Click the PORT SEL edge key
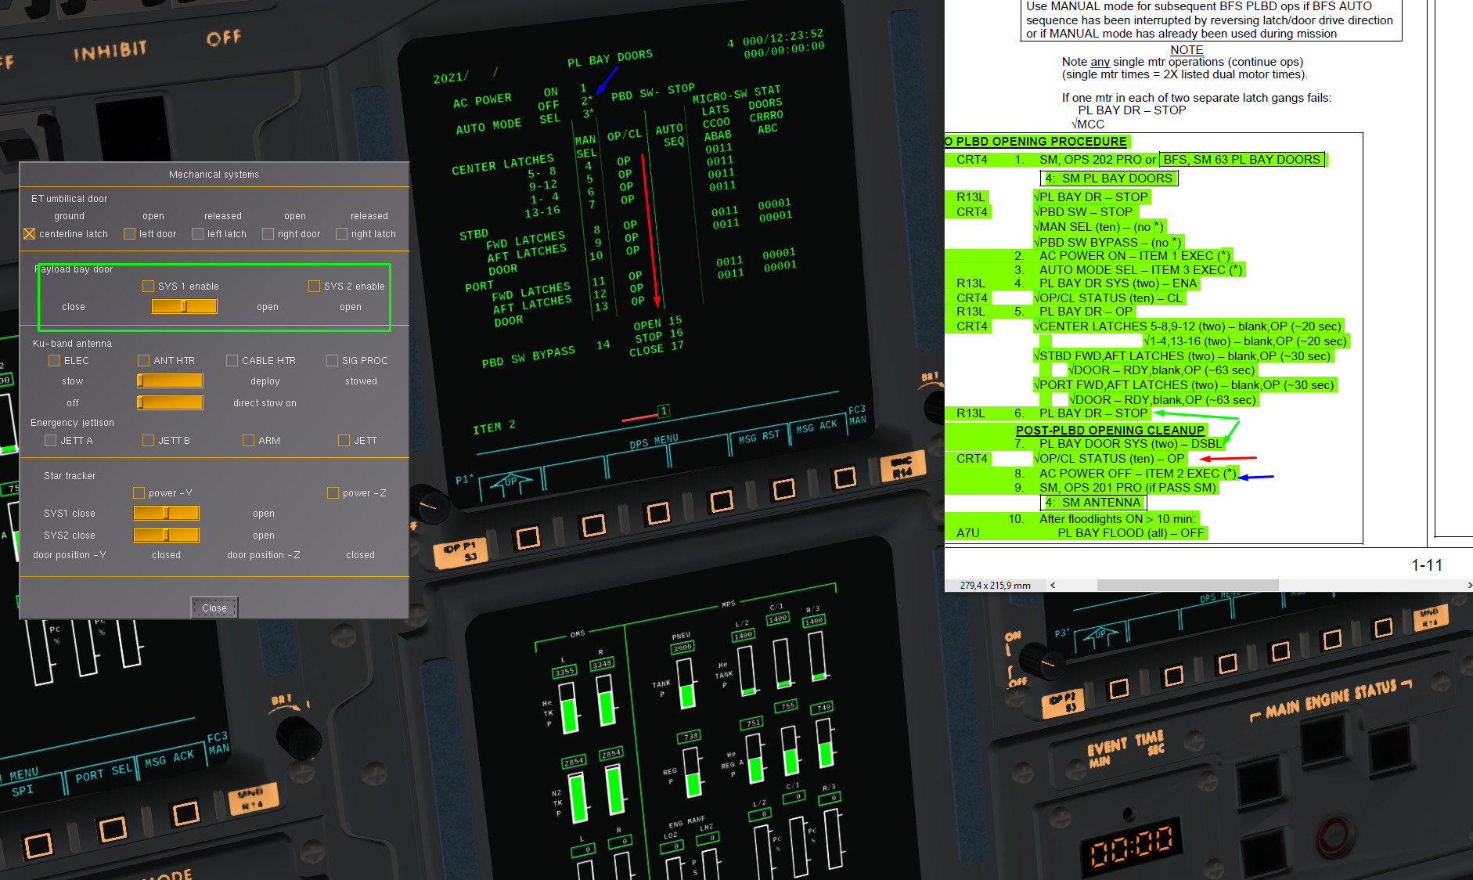Viewport: 1473px width, 880px height. point(112,828)
